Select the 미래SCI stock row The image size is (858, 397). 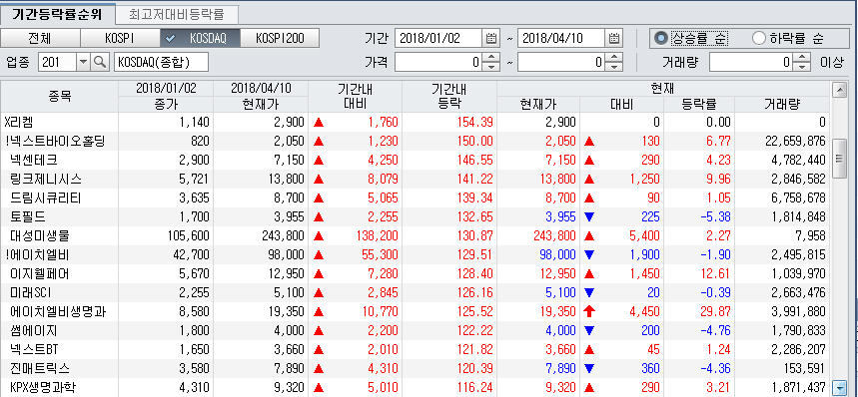coord(415,292)
